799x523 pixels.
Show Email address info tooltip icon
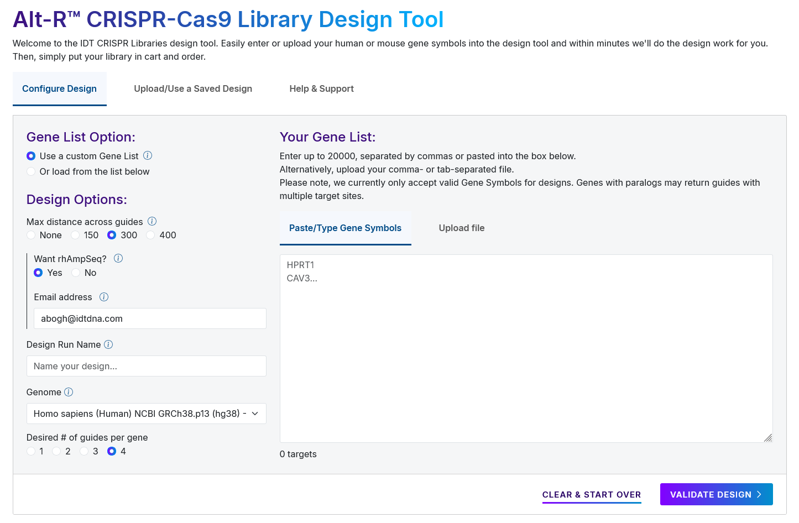tap(104, 297)
